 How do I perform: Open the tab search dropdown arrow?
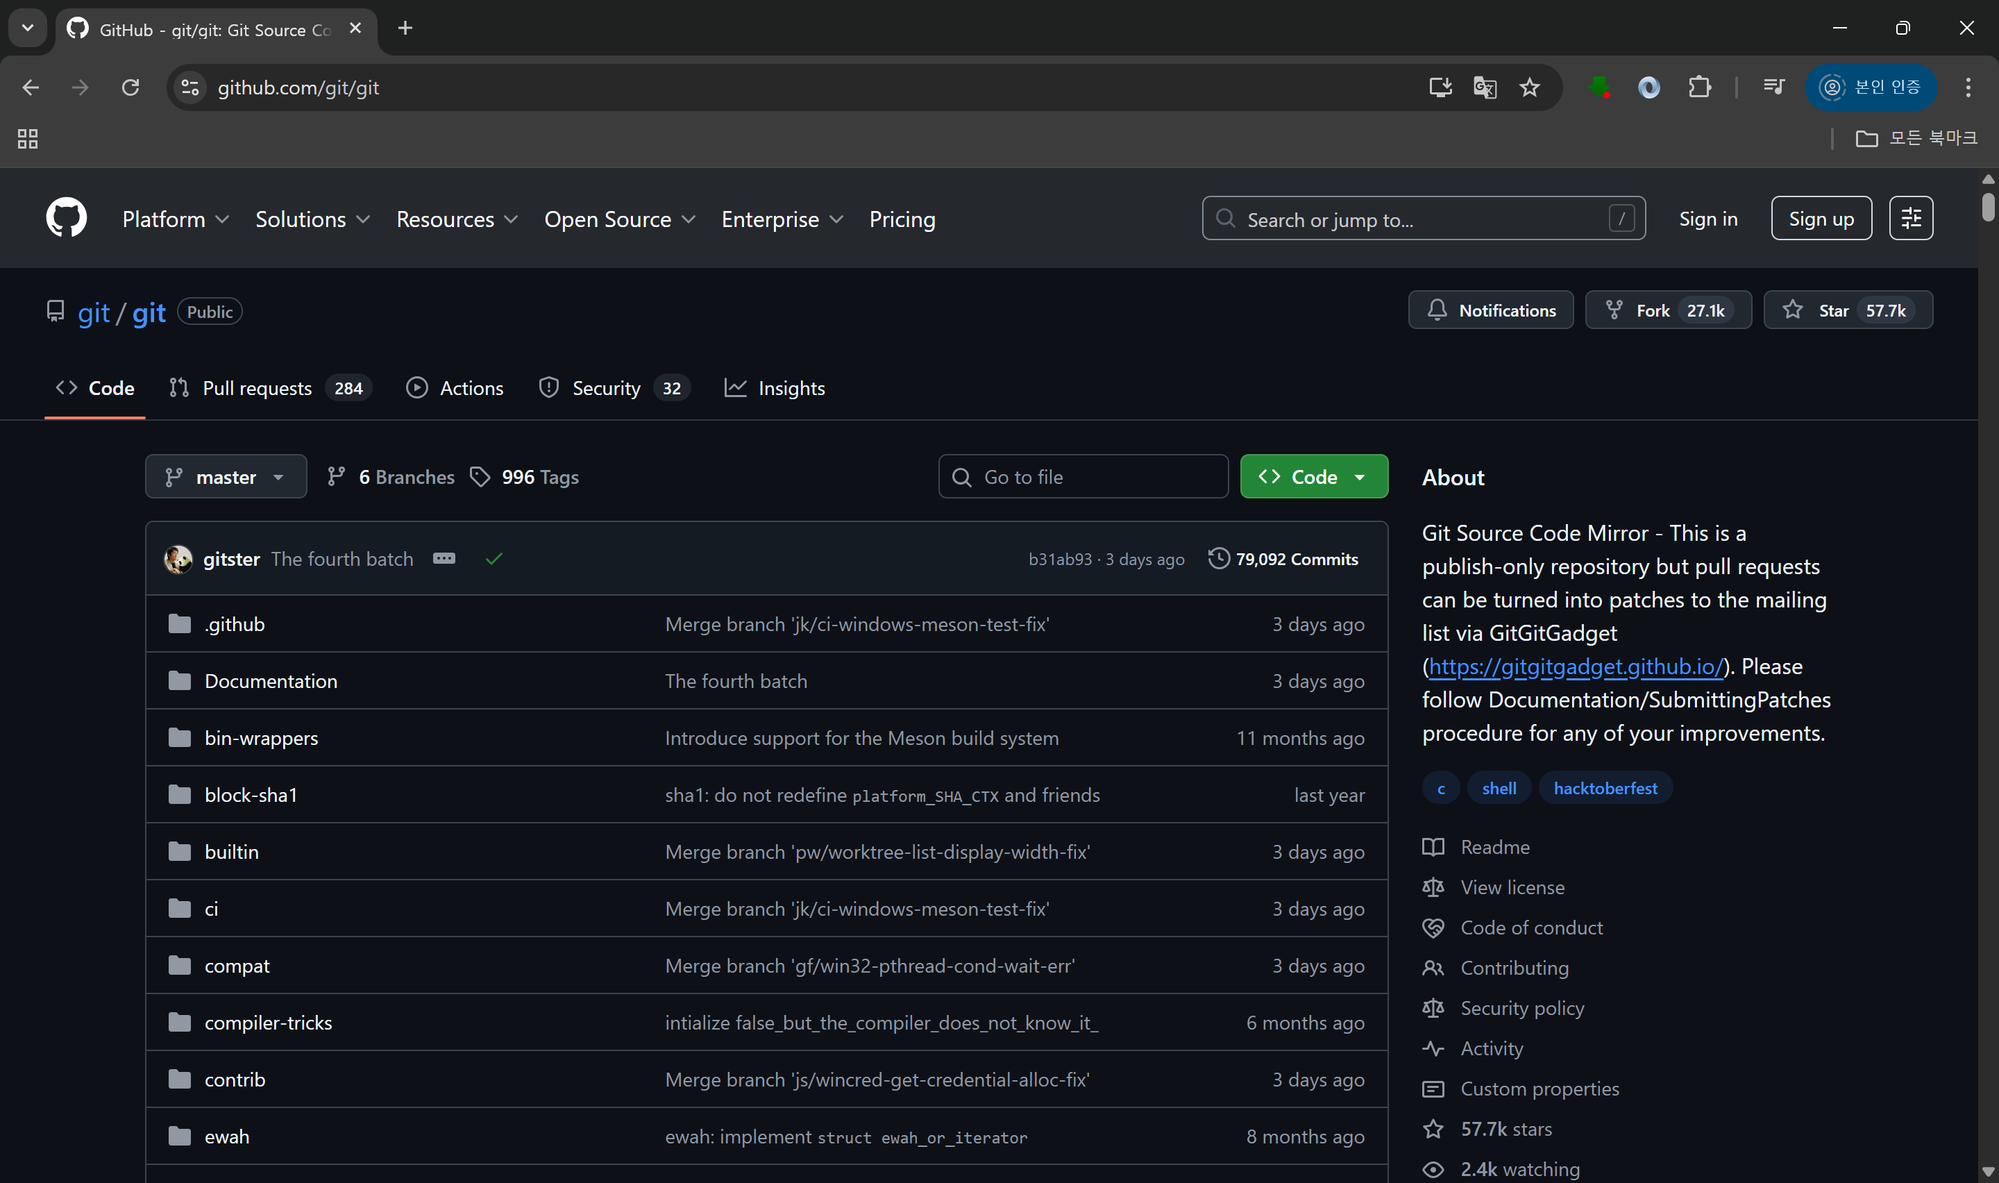28,28
